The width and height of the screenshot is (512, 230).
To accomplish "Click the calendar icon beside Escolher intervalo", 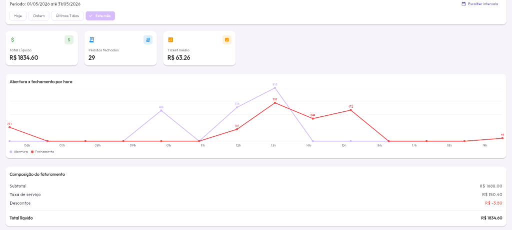I will (x=463, y=4).
